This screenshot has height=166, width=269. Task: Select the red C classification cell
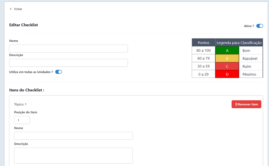pos(227,66)
